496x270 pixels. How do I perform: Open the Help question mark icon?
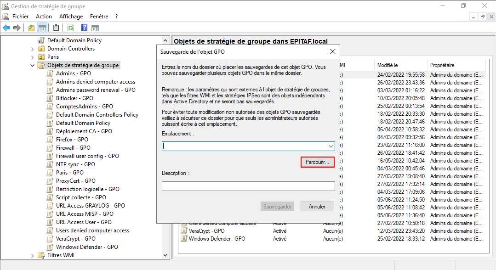85,28
